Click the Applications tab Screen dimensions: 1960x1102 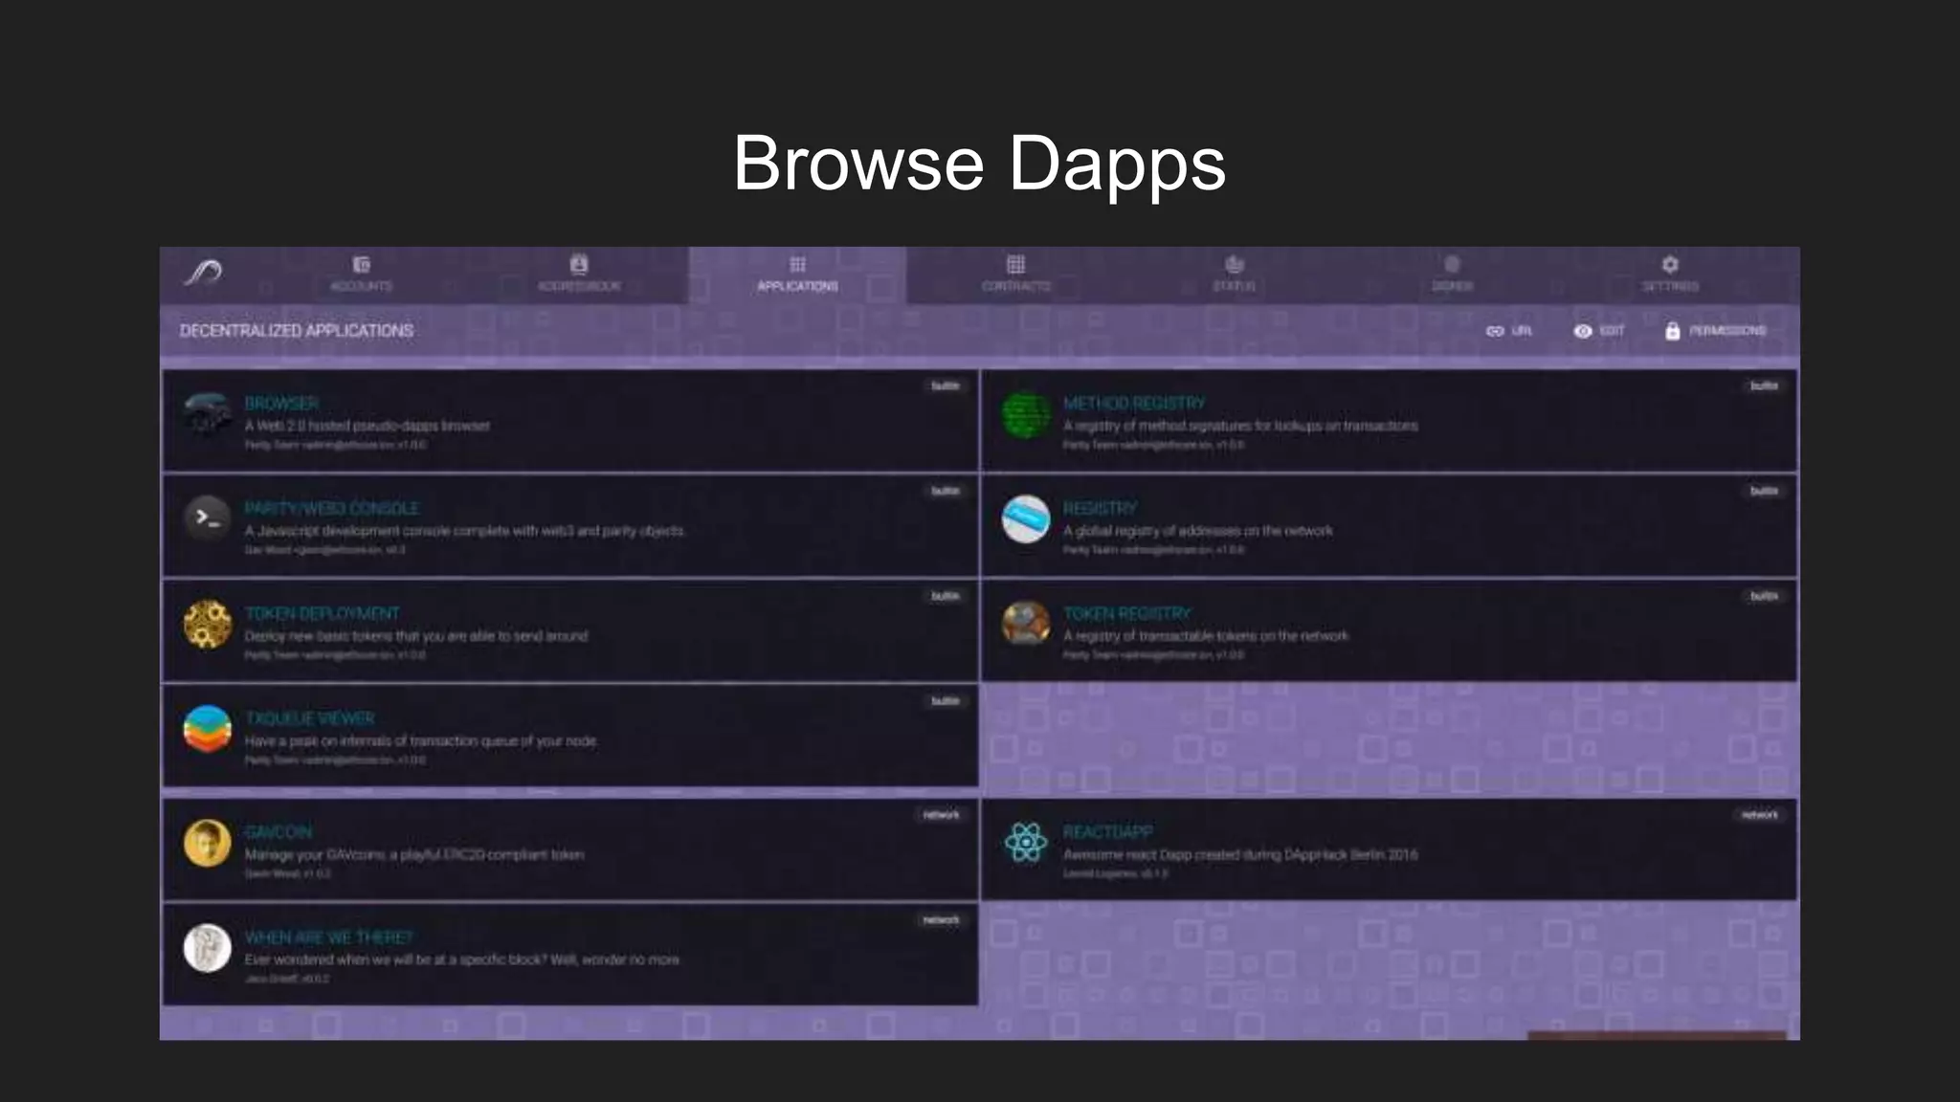tap(797, 274)
